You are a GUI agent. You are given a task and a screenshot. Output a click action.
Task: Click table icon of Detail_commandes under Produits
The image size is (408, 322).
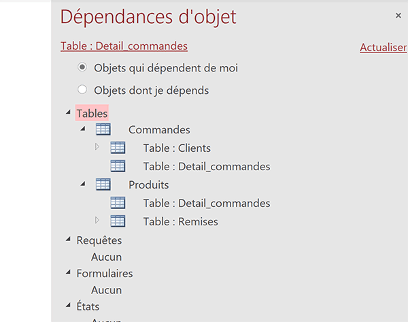118,203
